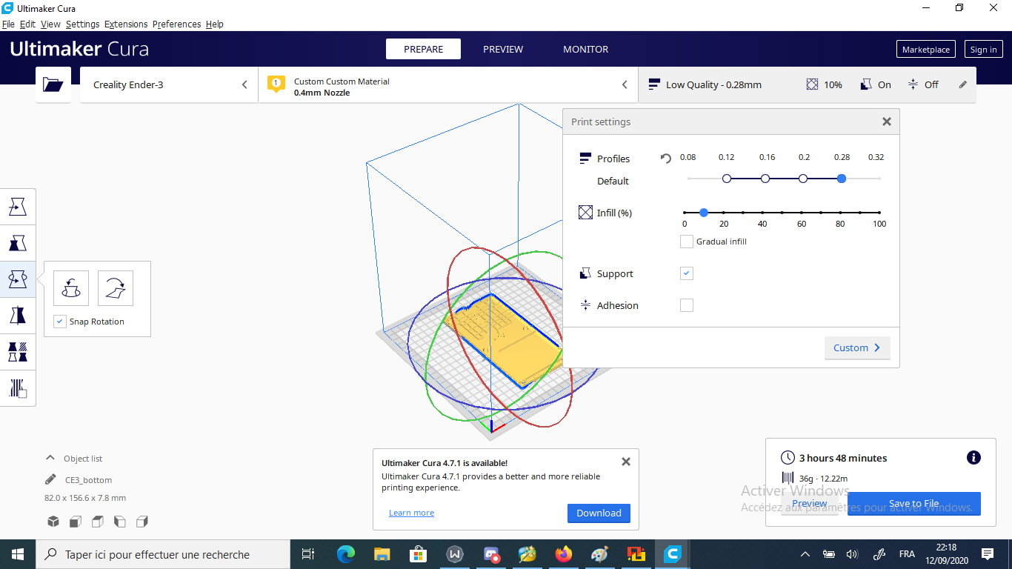Viewport: 1012px width, 569px height.
Task: Select the Rotate tool in left toolbar
Action: coord(18,279)
